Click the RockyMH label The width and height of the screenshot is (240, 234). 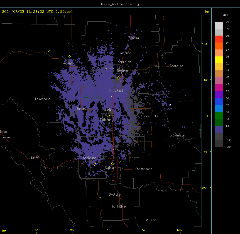pos(68,63)
